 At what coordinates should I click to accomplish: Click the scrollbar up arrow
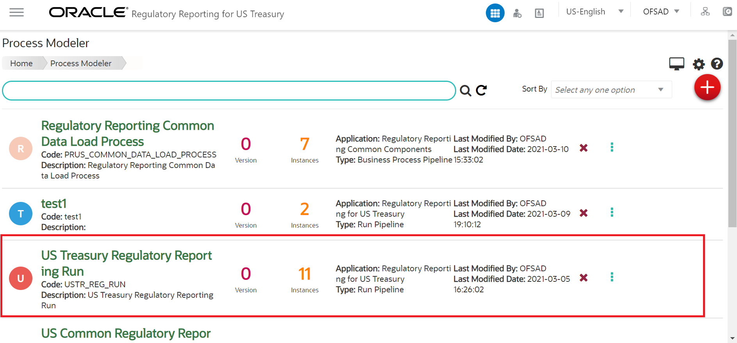point(732,35)
